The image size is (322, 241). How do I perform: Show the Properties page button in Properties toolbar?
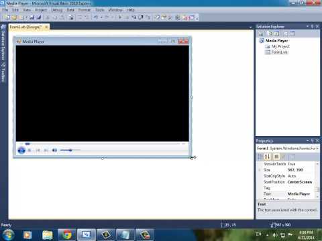coord(276,157)
